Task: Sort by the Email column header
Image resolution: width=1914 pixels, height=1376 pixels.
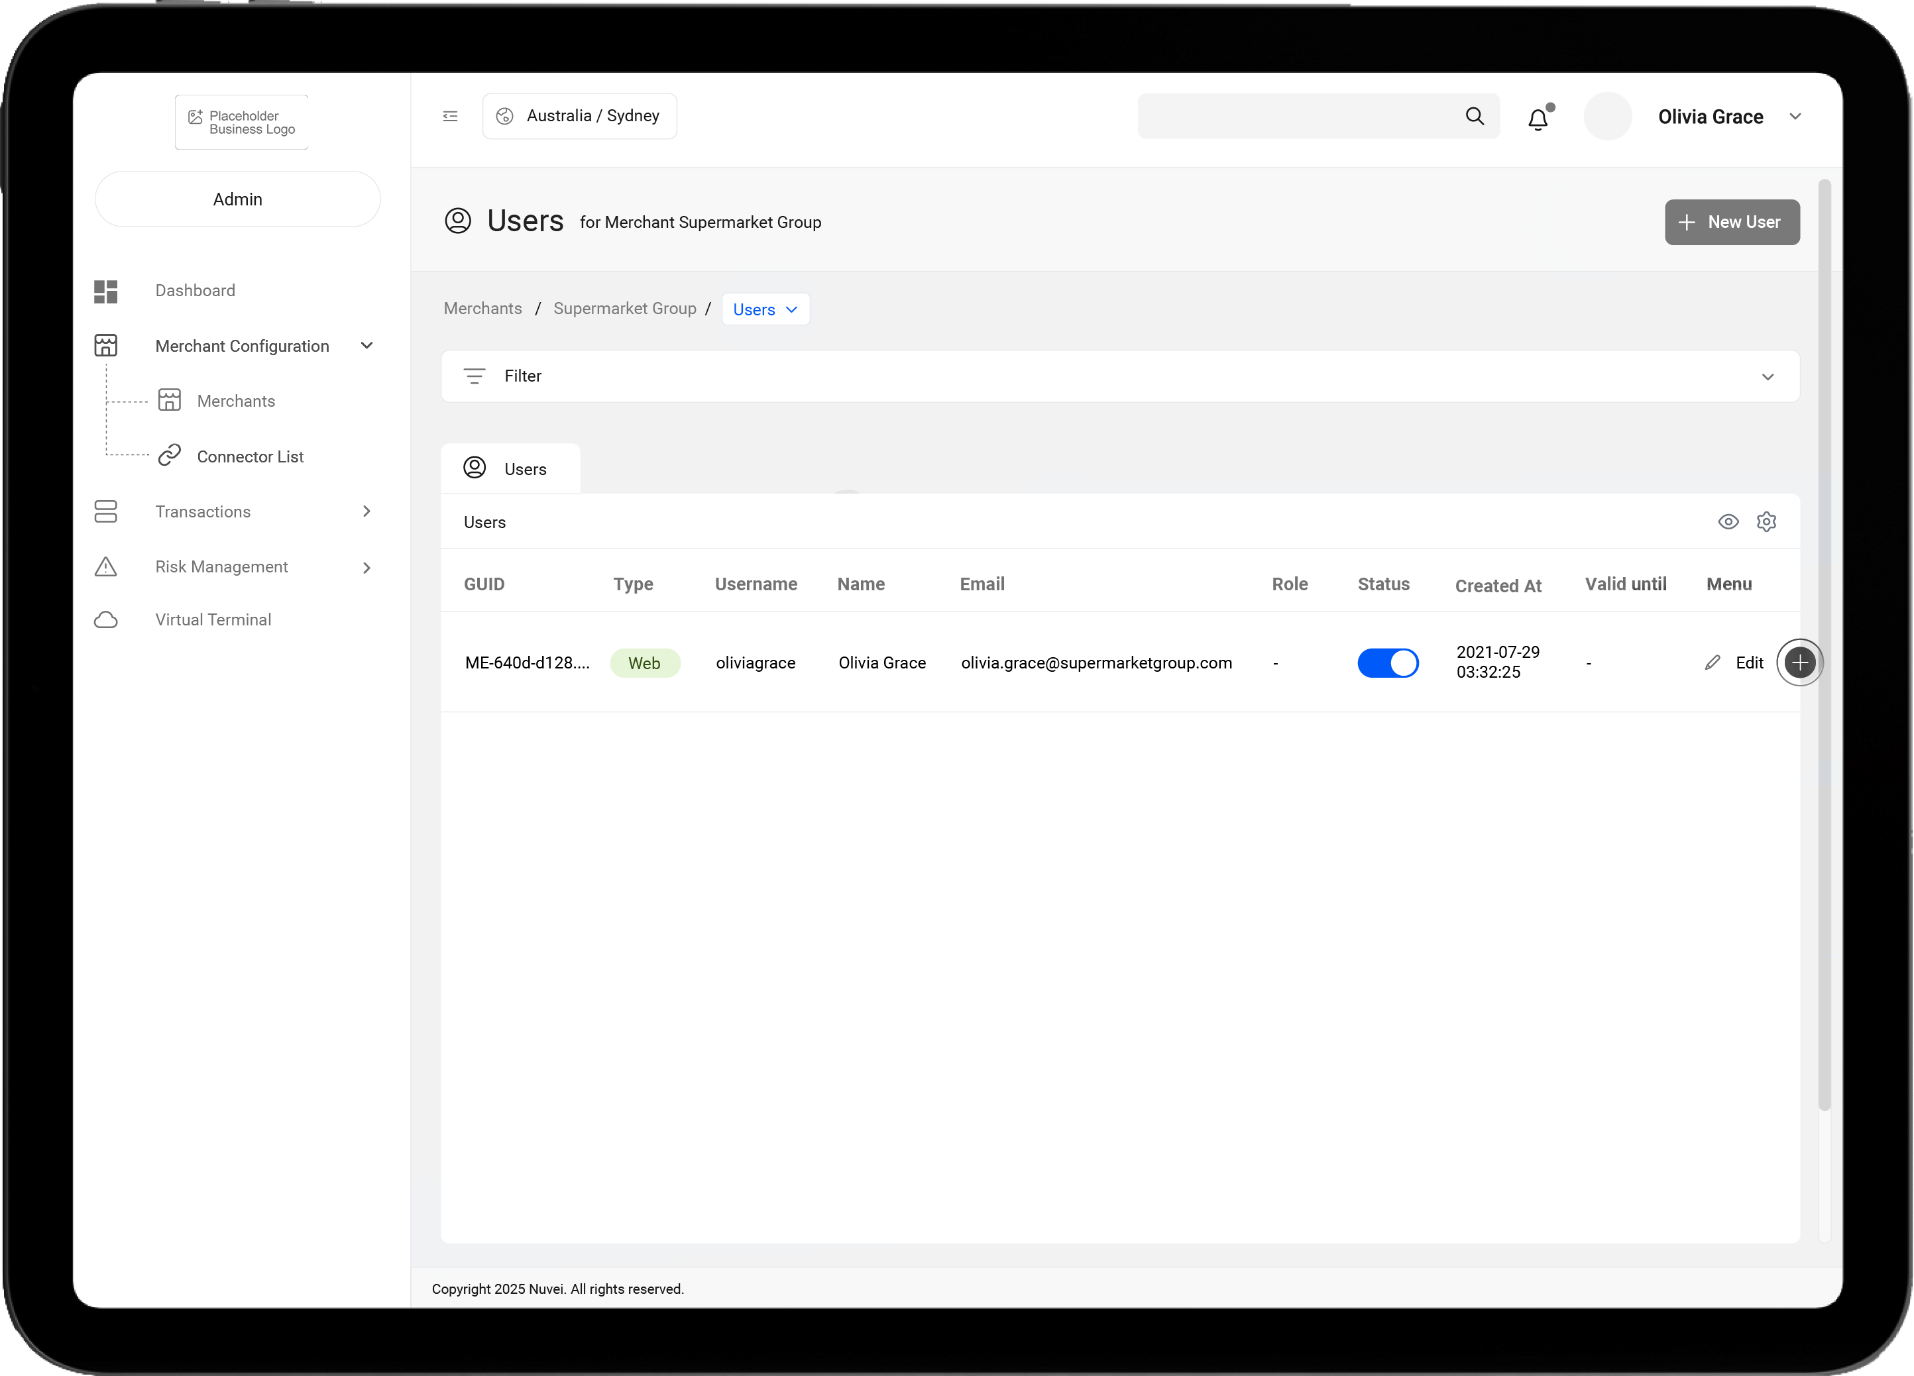Action: pos(982,584)
